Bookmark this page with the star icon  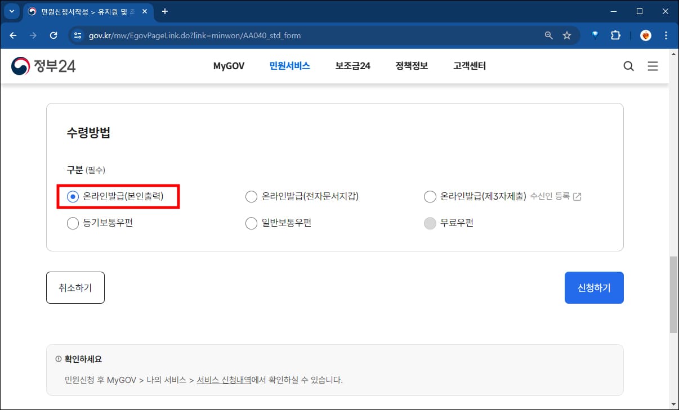pos(567,35)
